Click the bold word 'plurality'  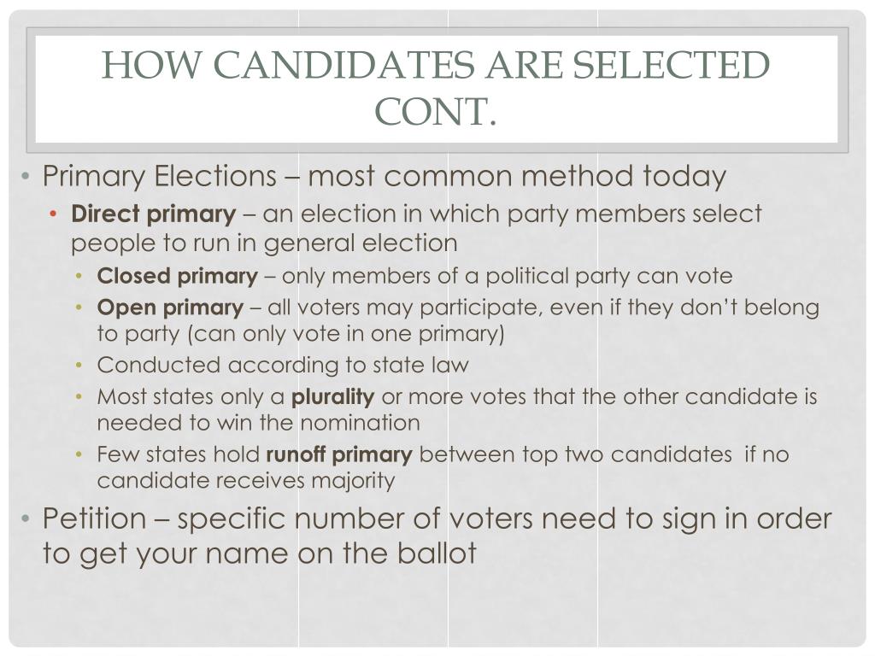(332, 397)
